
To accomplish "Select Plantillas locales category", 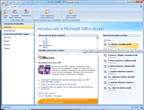I will coord(9,31).
